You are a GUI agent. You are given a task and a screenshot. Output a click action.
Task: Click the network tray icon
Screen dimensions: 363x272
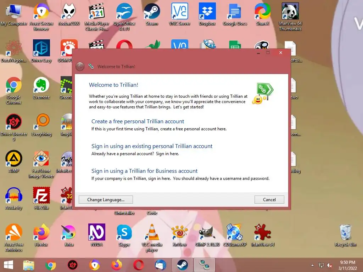click(x=321, y=265)
